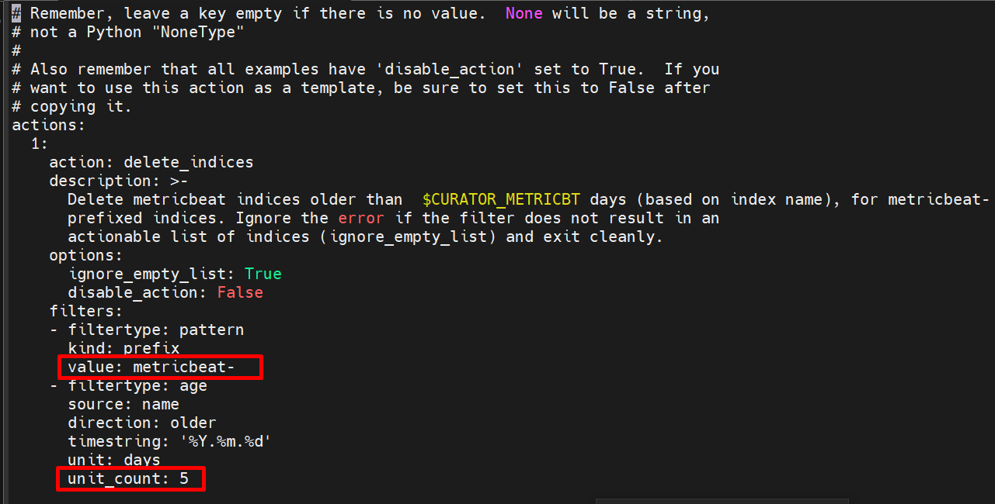Viewport: 995px width, 504px height.
Task: Click the 'actions:' top-level key
Action: coord(48,125)
